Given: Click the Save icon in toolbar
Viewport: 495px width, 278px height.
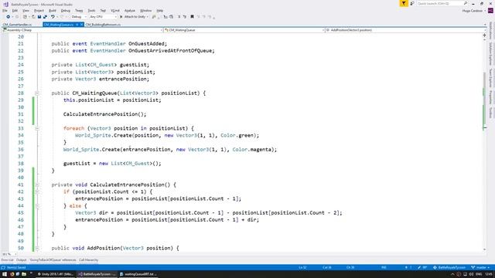Looking at the screenshot, I should [x=39, y=17].
